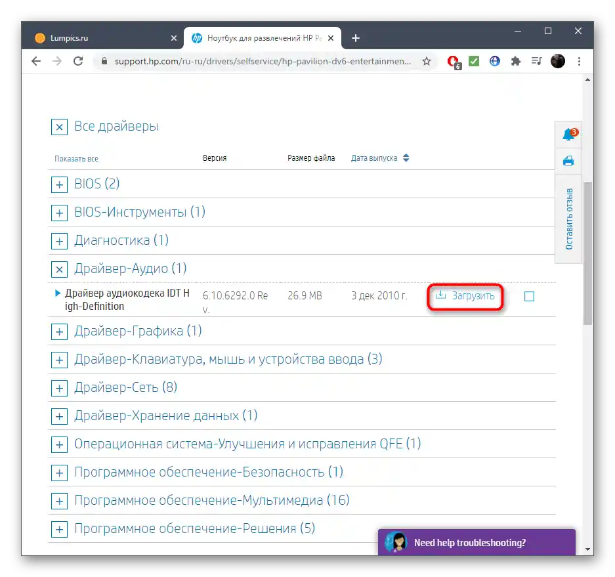Select version text 6.10.6292.0 Rev.
Screen dimensions: 615x577
[236, 302]
